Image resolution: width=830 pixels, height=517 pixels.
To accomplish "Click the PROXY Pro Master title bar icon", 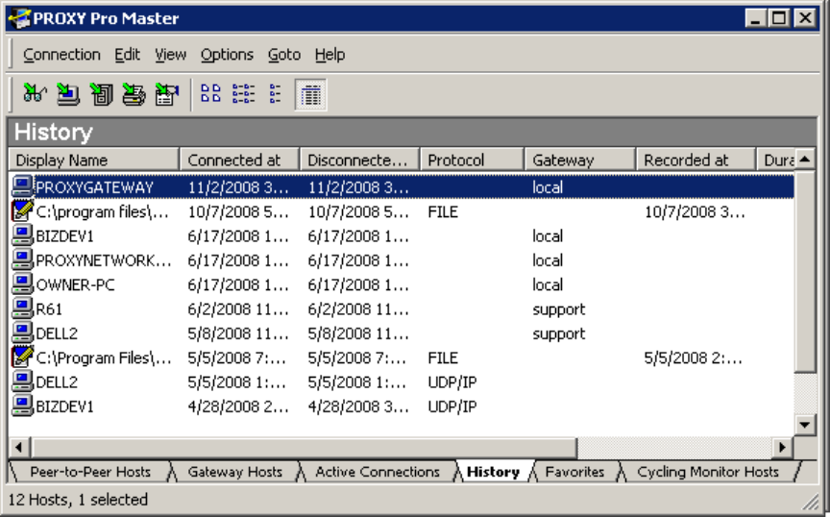I will tap(20, 18).
